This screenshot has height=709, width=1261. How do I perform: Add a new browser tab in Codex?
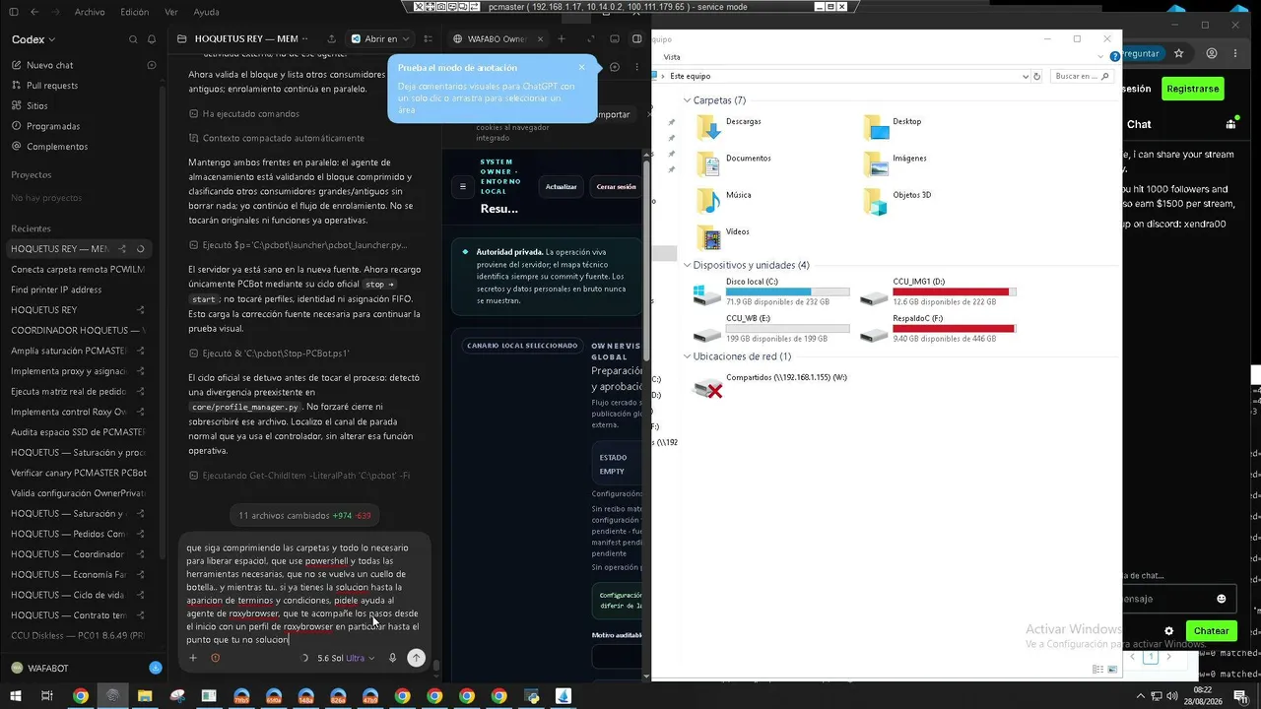562,39
